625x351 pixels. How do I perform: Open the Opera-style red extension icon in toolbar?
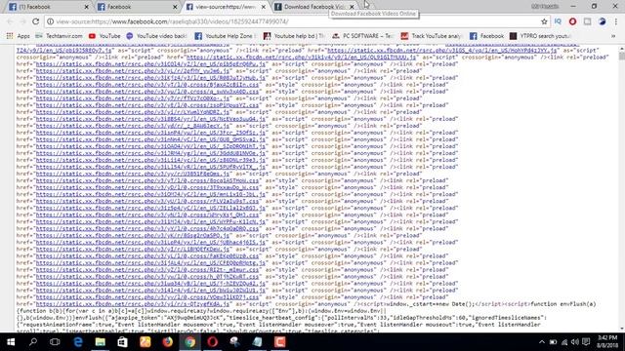coord(572,21)
